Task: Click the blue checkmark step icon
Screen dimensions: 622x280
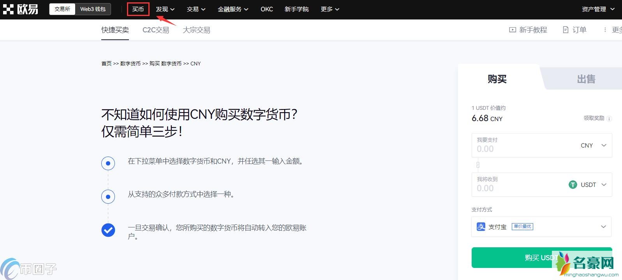Action: 108,230
